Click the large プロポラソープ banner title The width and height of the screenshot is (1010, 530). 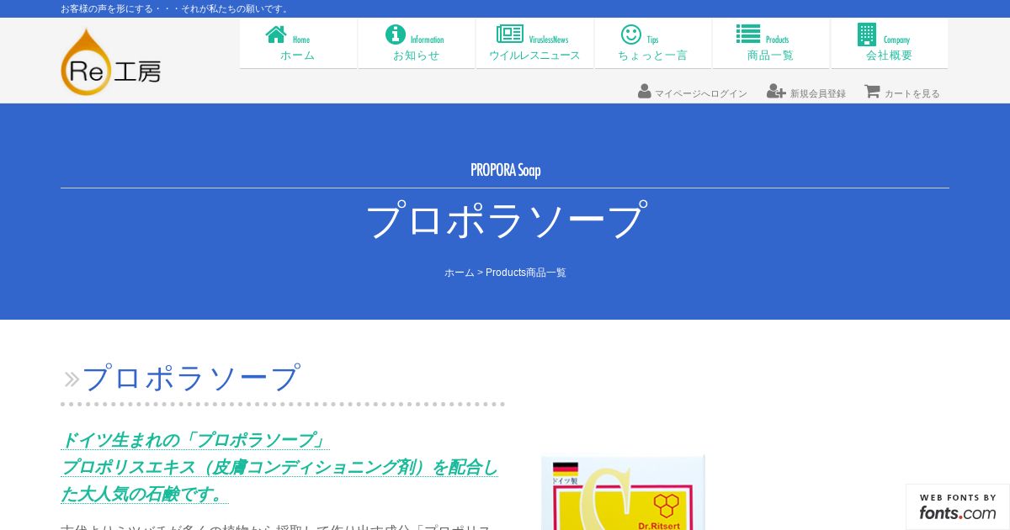tap(505, 220)
